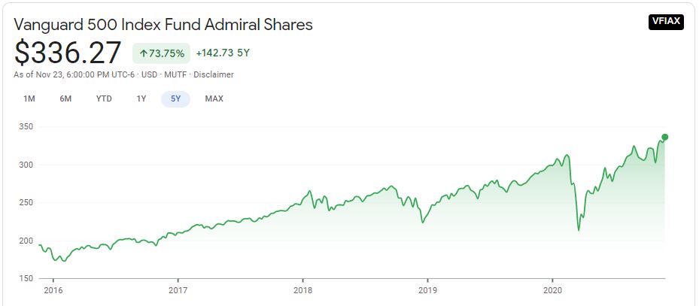The image size is (699, 306).
Task: Click the 2016 x-axis label
Action: [x=53, y=289]
